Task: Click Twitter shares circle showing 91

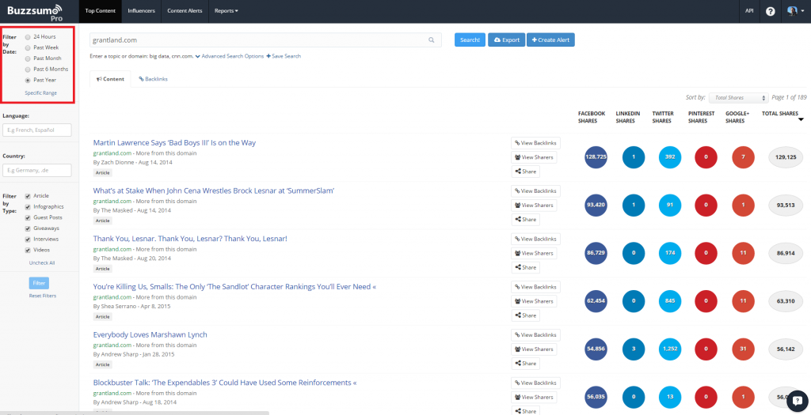Action: coord(670,205)
